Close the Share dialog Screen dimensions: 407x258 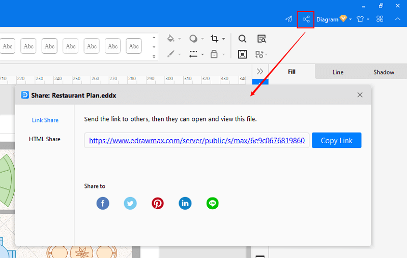click(360, 95)
